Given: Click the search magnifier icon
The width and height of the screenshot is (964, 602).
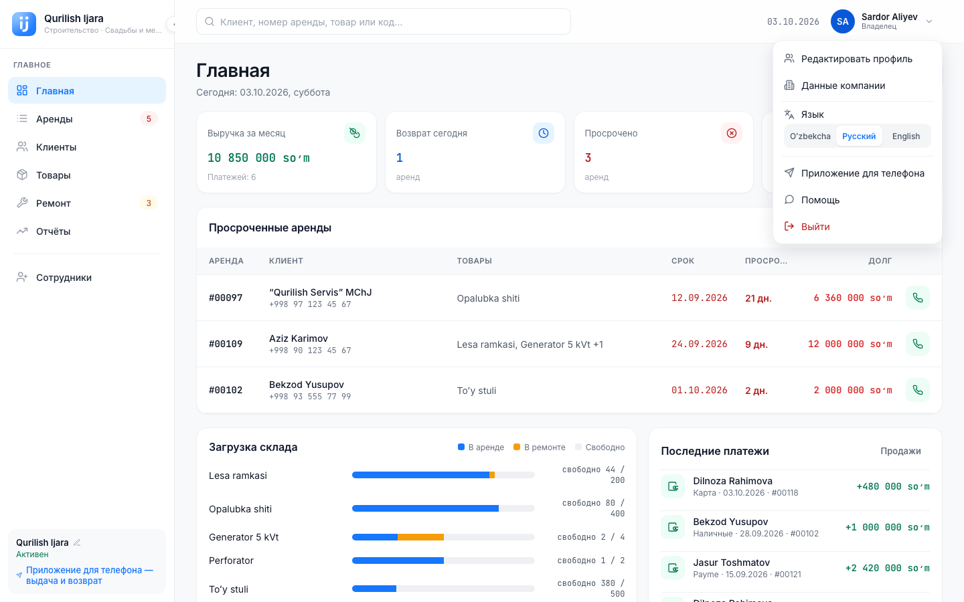Looking at the screenshot, I should coord(210,21).
